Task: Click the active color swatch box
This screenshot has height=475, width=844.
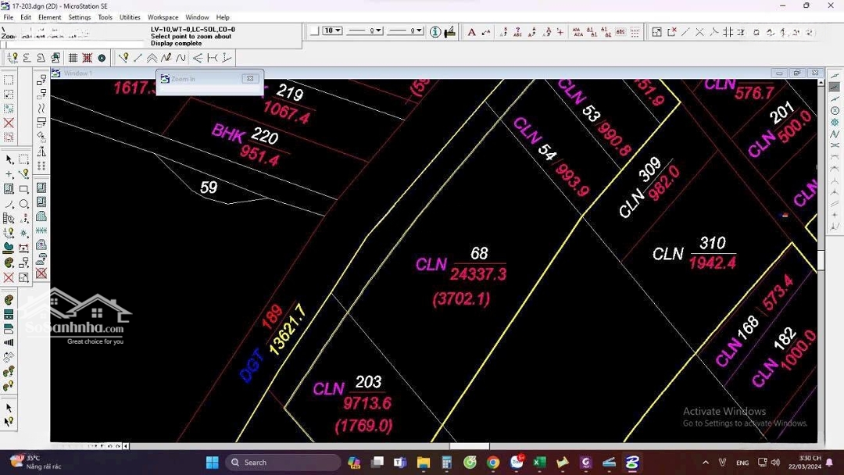Action: tap(314, 31)
